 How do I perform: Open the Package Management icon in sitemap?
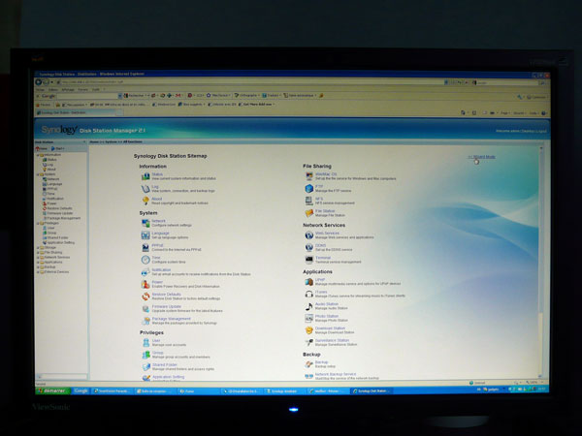(x=145, y=321)
